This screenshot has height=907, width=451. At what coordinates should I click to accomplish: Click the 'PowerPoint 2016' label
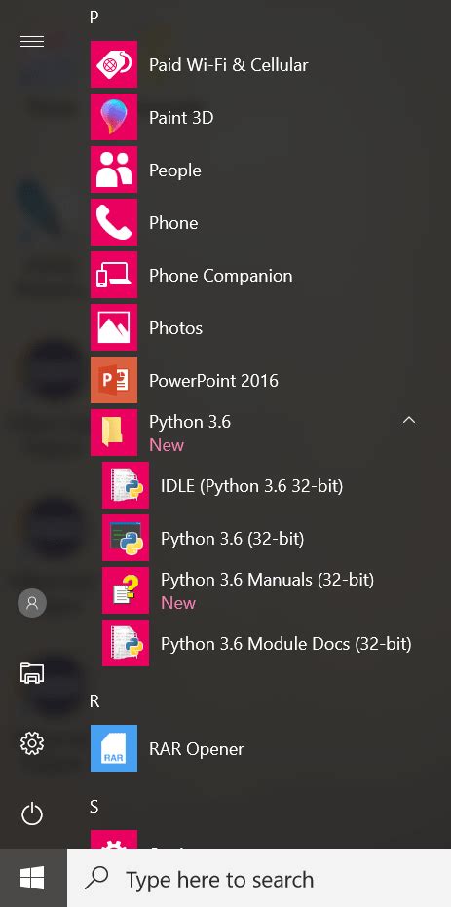(214, 381)
